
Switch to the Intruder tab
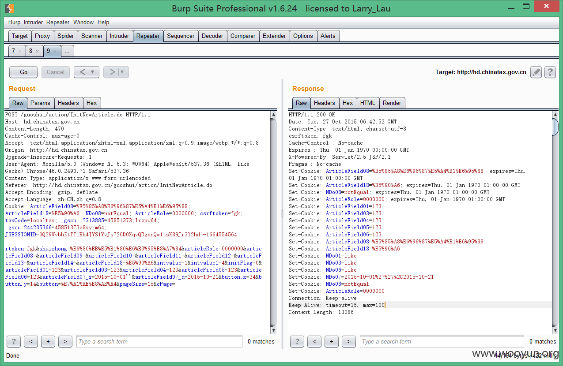(x=120, y=36)
